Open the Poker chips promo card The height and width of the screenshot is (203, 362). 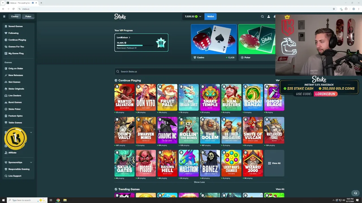click(x=257, y=42)
